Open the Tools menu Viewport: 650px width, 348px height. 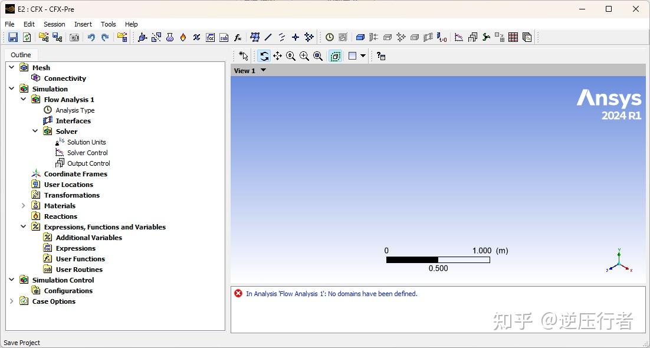pyautogui.click(x=108, y=24)
